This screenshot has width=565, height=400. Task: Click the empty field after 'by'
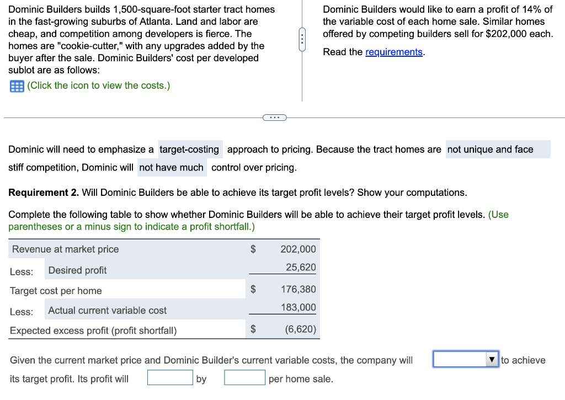click(244, 377)
